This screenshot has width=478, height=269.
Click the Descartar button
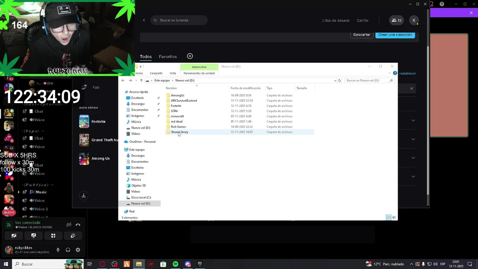362,35
